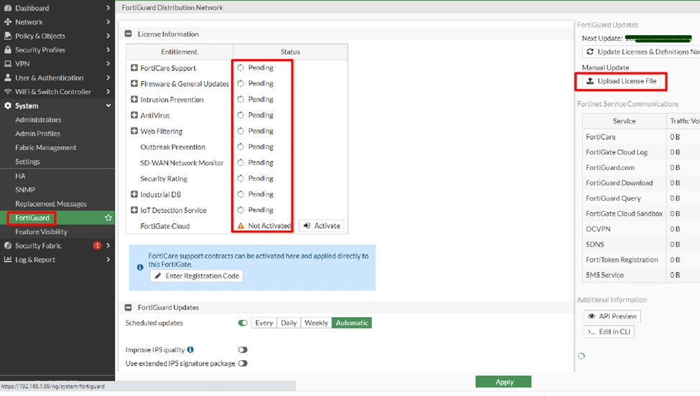Click the FortiToken Registration service row

point(641,260)
